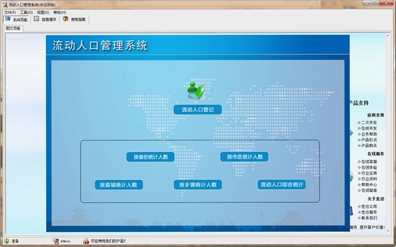The height and width of the screenshot is (247, 396).
Task: Click the 应用支持 section heading
Action: click(x=376, y=115)
